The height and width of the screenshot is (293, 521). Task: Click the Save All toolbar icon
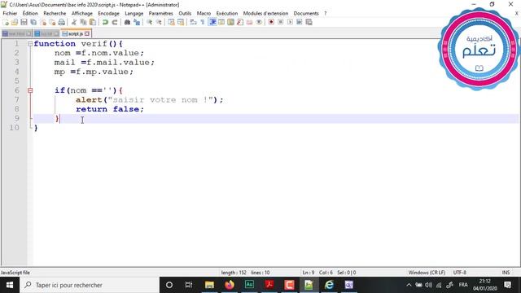[x=33, y=22]
